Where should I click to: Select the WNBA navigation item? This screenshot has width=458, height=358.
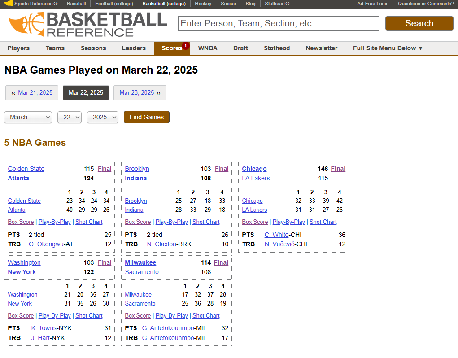tap(208, 48)
